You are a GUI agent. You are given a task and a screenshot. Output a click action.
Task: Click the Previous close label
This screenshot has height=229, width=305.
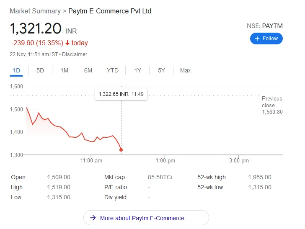tap(272, 102)
